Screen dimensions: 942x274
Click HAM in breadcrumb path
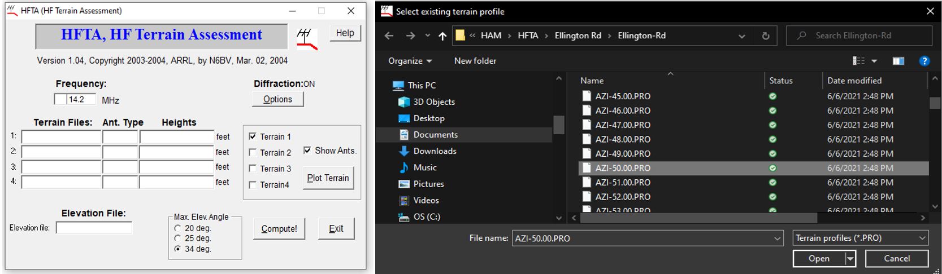(491, 36)
